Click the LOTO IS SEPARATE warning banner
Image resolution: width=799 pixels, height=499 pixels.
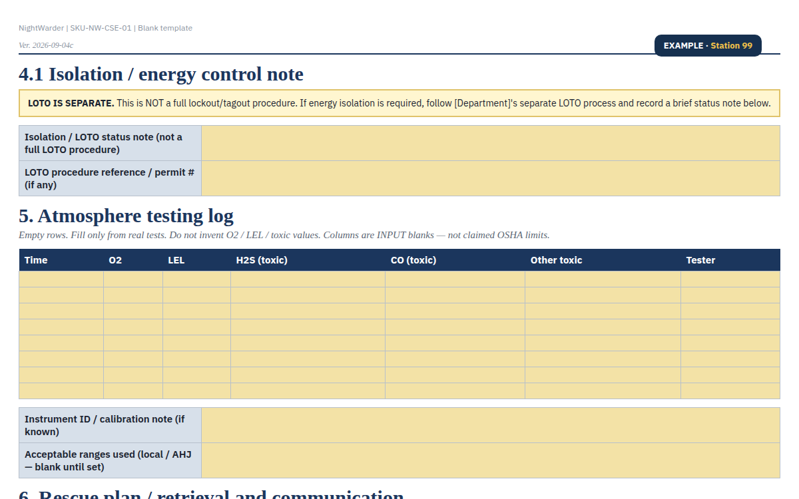(x=400, y=103)
